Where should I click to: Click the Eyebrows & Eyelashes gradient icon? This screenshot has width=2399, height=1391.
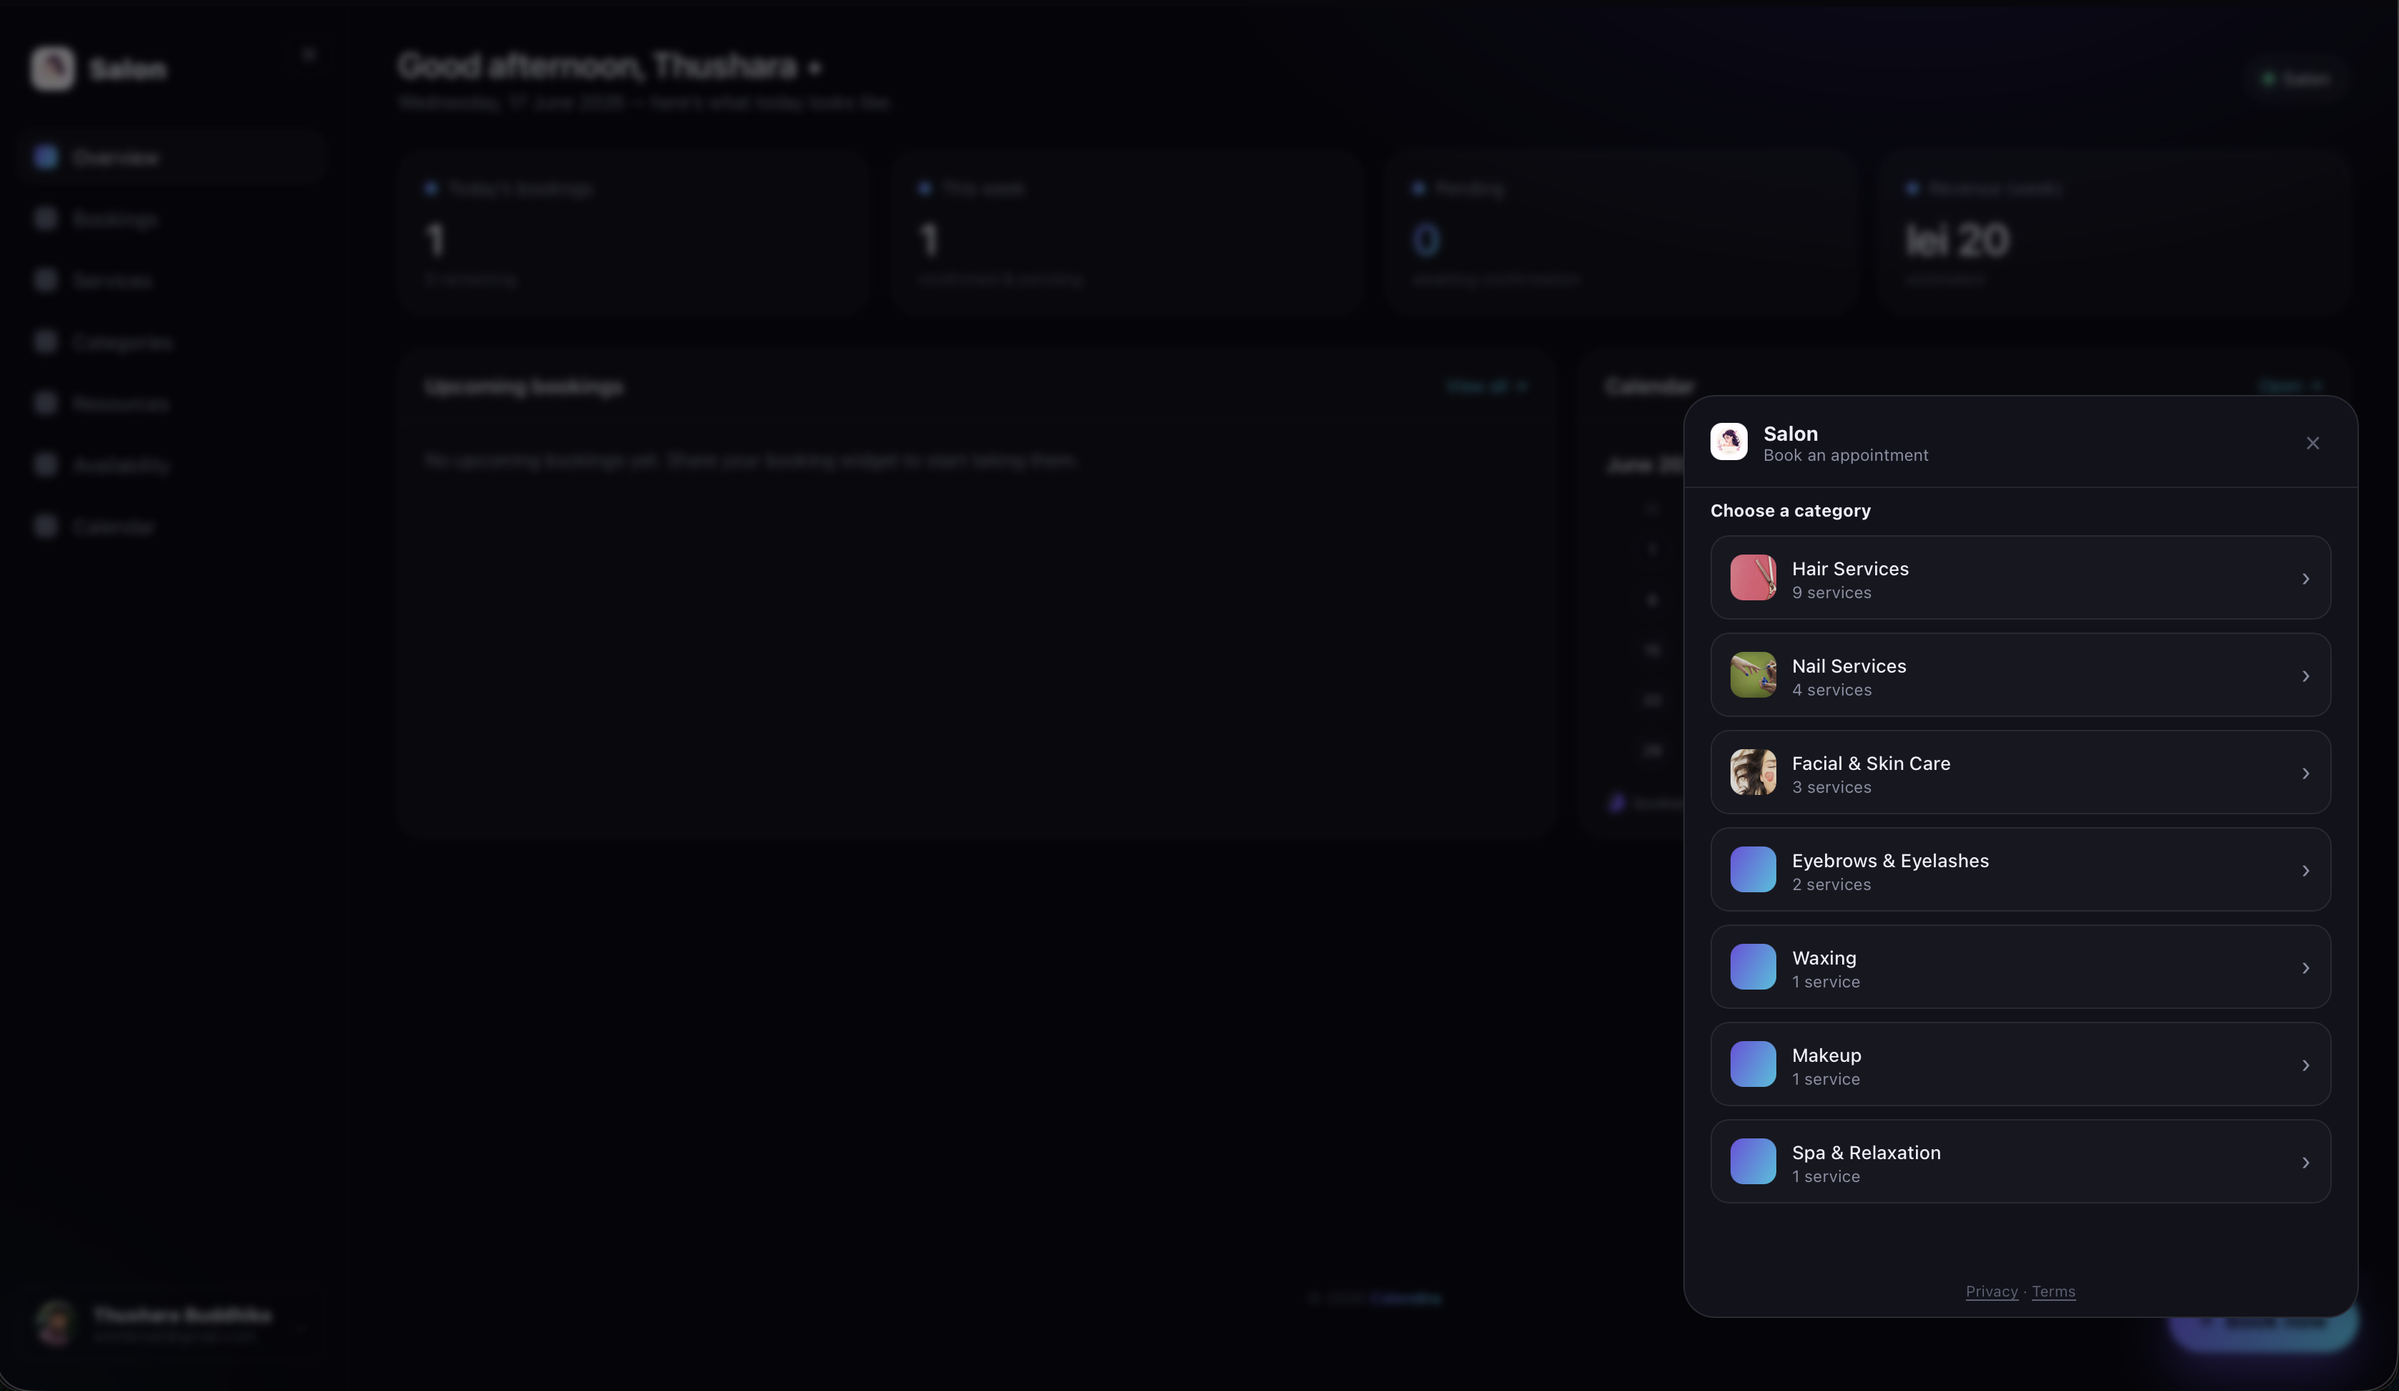pyautogui.click(x=1753, y=869)
